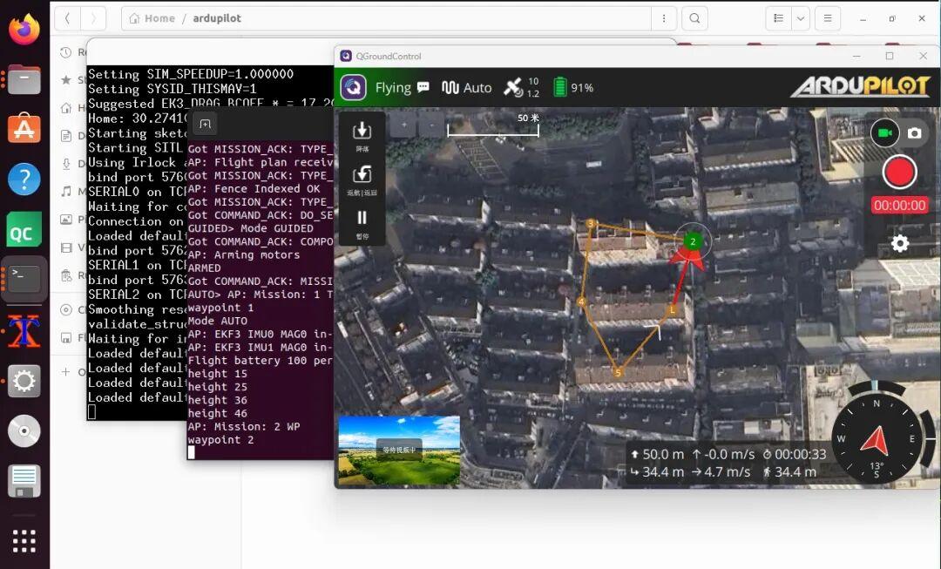Viewport: 941px width, 569px height.
Task: Toggle list view in Files window
Action: [x=778, y=18]
